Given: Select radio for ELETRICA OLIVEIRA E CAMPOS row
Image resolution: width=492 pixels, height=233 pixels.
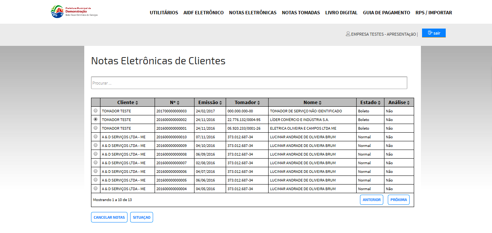Looking at the screenshot, I should pos(96,128).
